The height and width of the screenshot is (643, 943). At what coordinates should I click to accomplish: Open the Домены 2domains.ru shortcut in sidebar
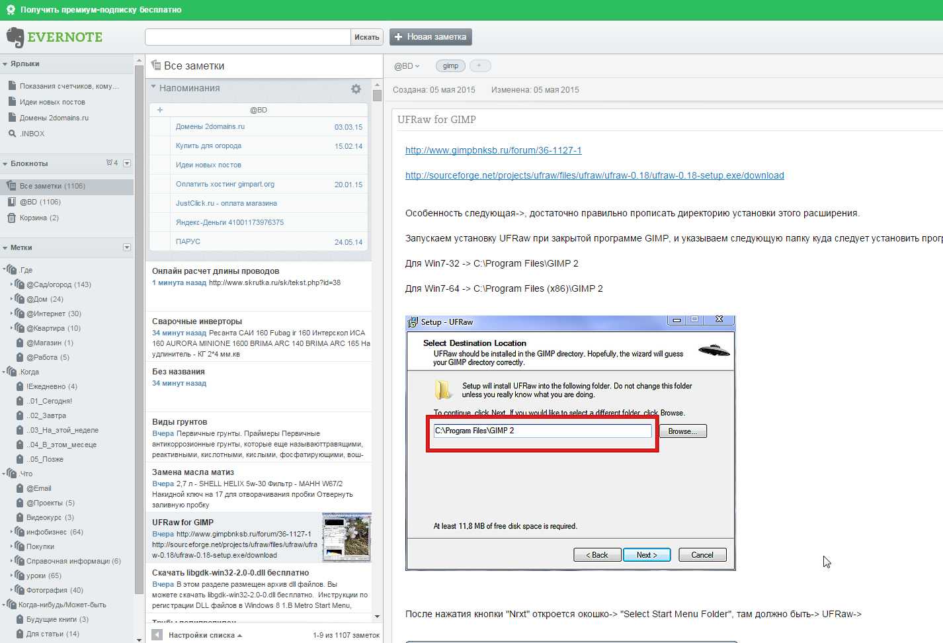[54, 118]
